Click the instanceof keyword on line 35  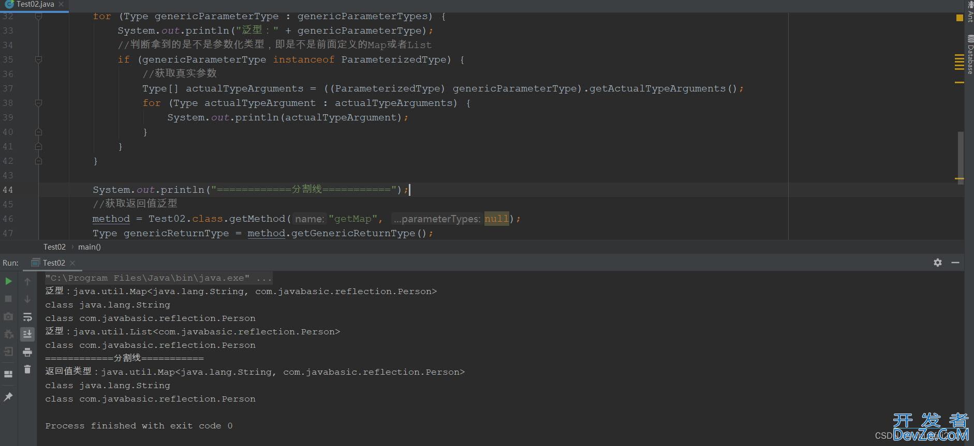coord(303,59)
